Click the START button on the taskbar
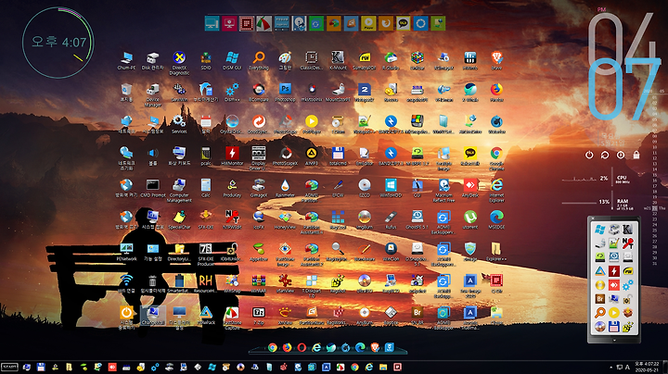 pyautogui.click(x=9, y=367)
